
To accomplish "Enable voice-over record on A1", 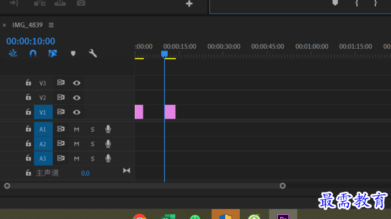I will (x=108, y=129).
